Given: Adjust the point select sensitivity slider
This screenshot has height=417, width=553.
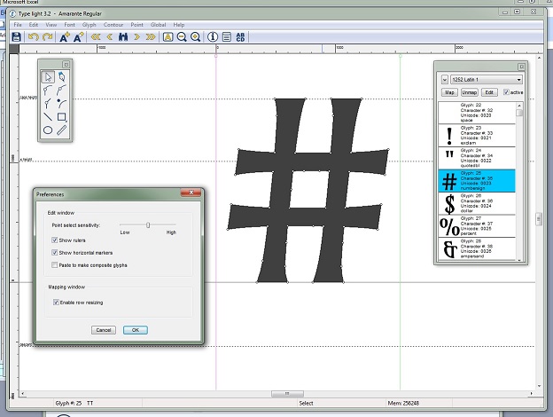Looking at the screenshot, I should click(x=148, y=225).
